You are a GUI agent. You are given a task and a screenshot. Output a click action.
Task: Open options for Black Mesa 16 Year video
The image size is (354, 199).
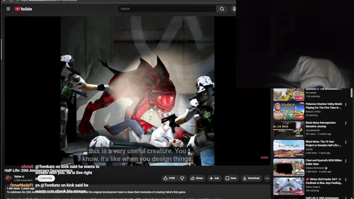coord(345,142)
